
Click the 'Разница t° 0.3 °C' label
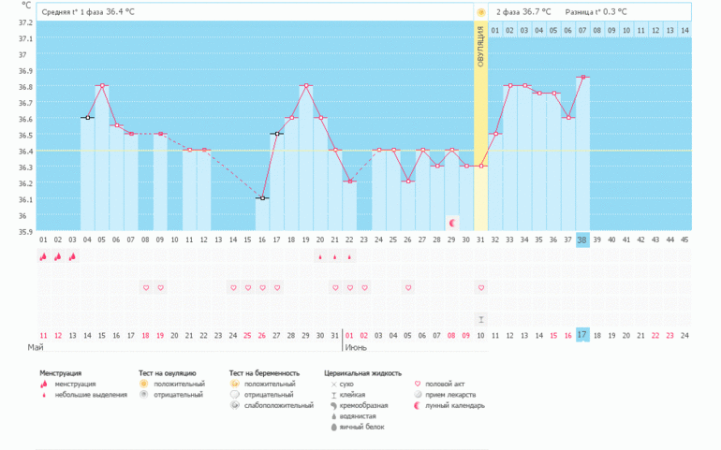[x=596, y=12]
